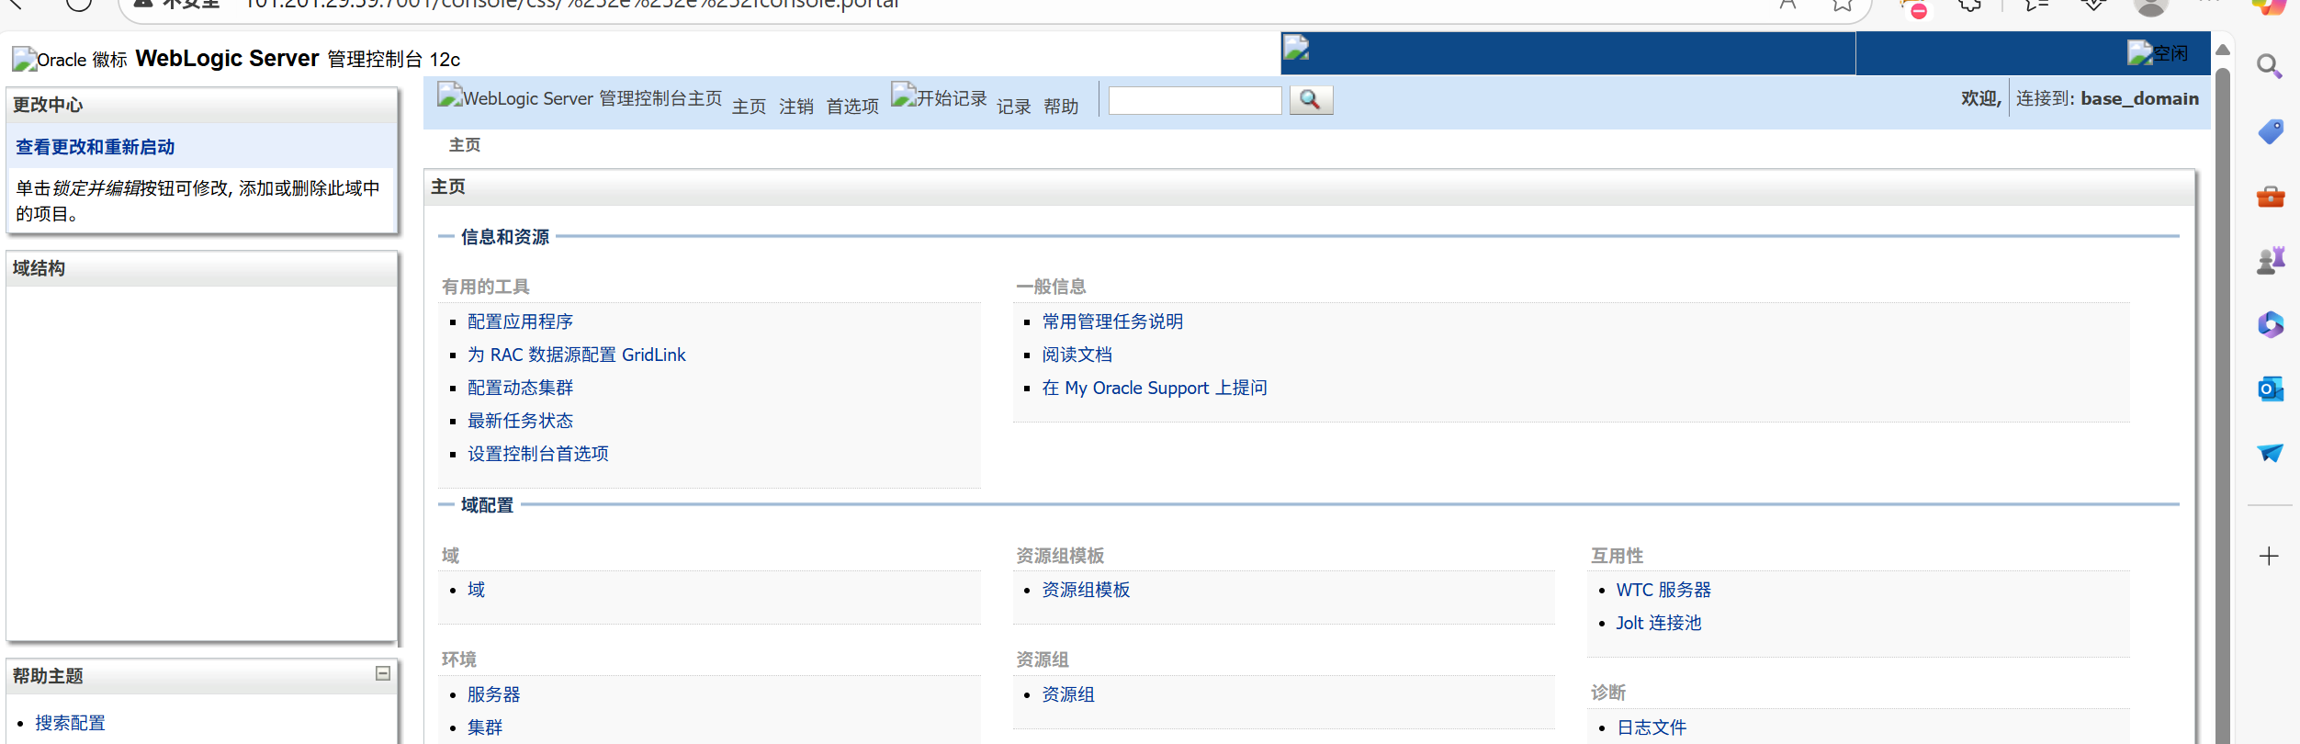Open the WTC 服务器 link
The width and height of the screenshot is (2300, 744).
pos(1663,590)
